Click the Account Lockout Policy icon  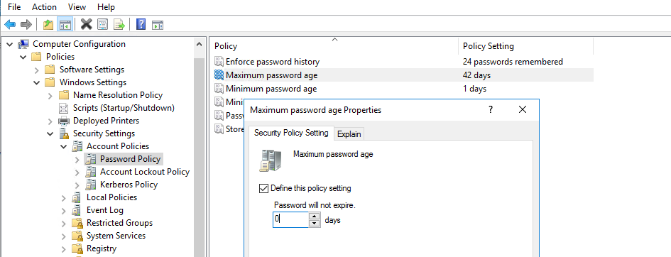click(90, 172)
